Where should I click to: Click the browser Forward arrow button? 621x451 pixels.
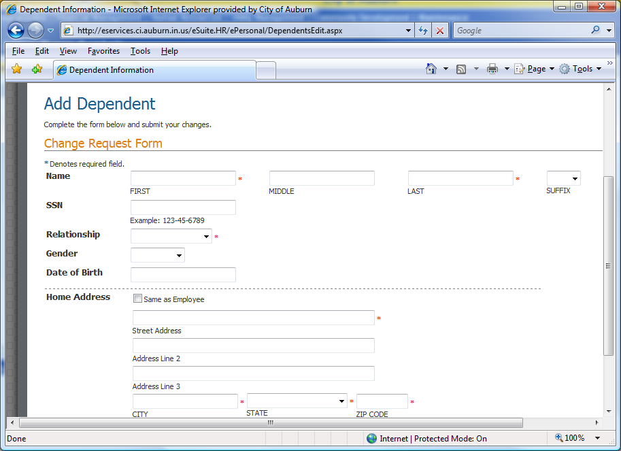coord(35,30)
